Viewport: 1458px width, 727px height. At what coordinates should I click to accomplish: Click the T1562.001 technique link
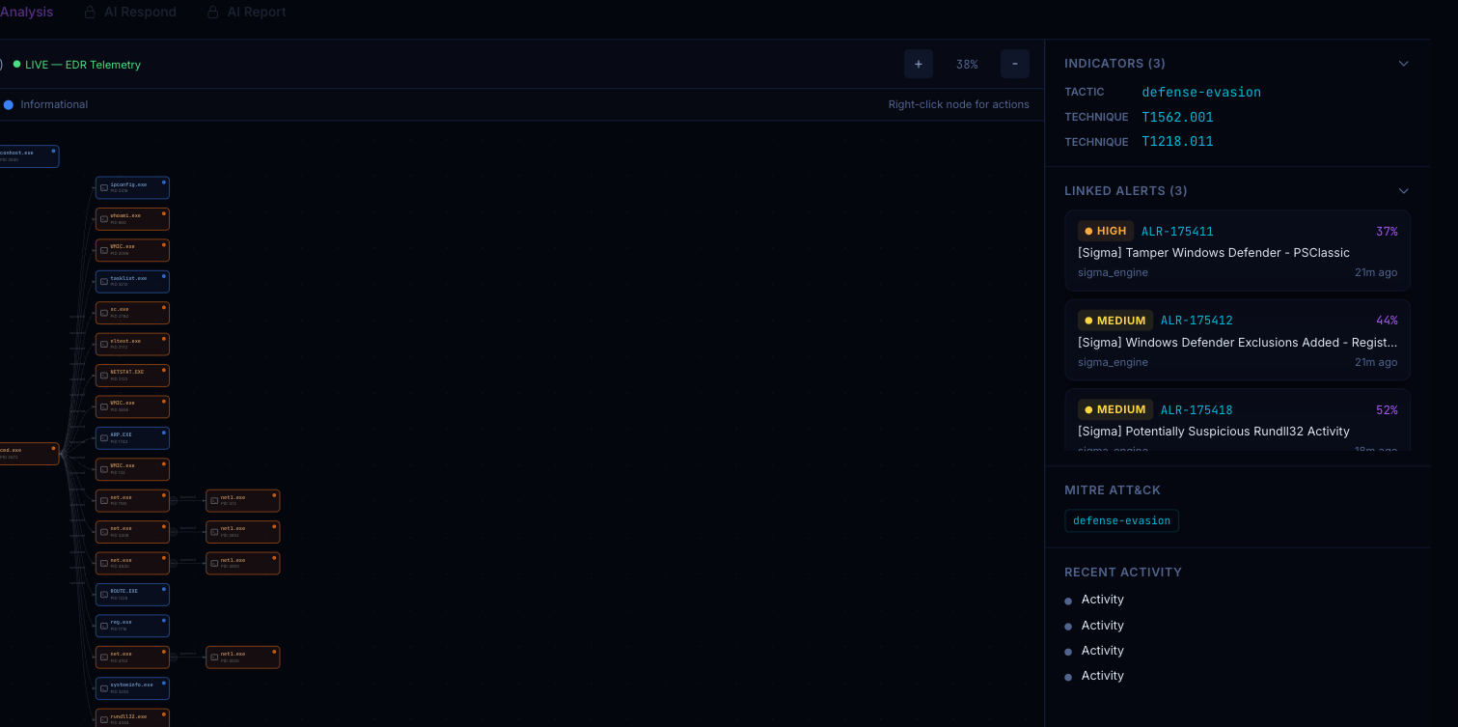point(1177,117)
